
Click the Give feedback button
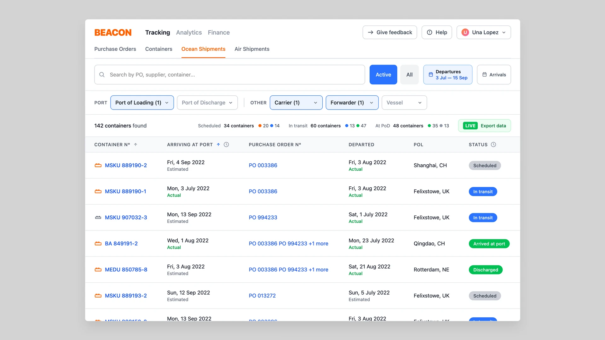click(x=389, y=32)
